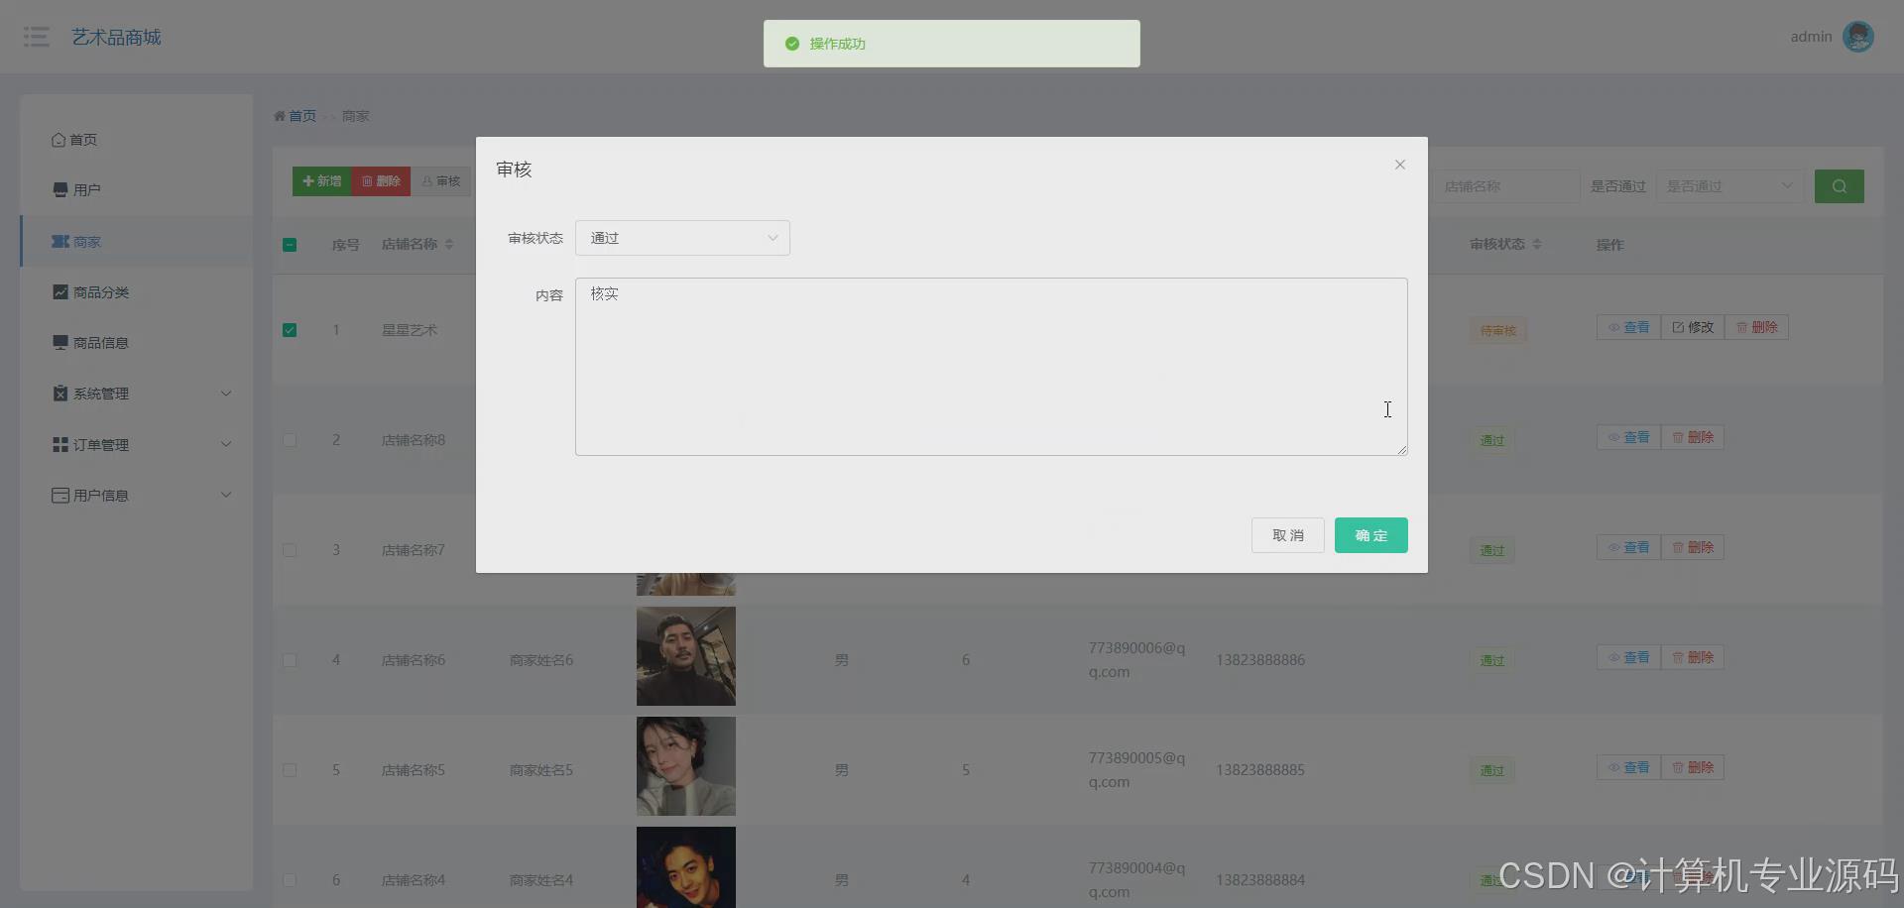Click 删除 for row 星星艺术
Viewport: 1904px width, 908px height.
pyautogui.click(x=1756, y=327)
